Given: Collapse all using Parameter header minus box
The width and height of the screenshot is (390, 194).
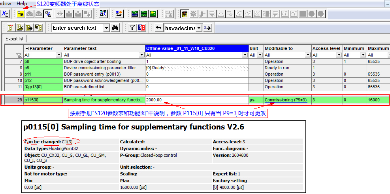Looking at the screenshot, I should (27, 48).
